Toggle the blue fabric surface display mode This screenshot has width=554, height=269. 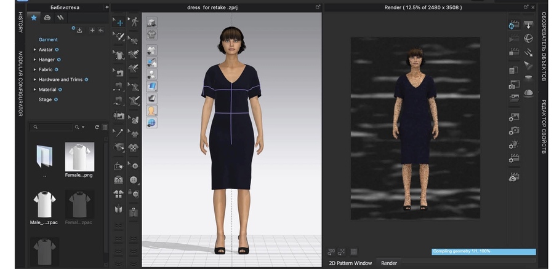[x=151, y=87]
